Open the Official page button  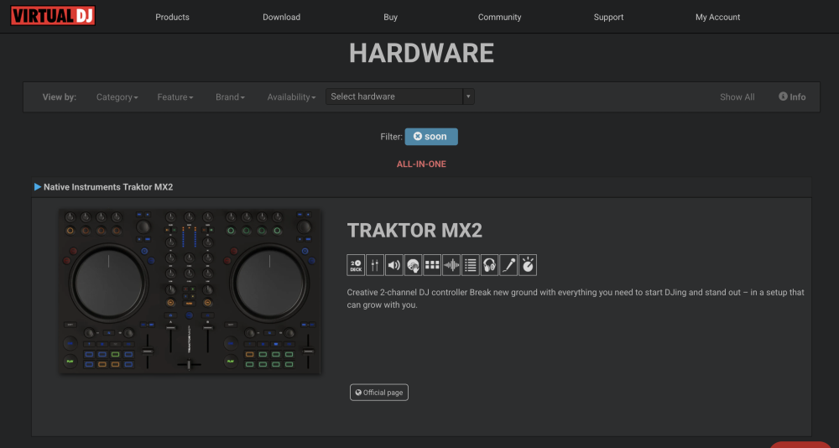click(379, 393)
